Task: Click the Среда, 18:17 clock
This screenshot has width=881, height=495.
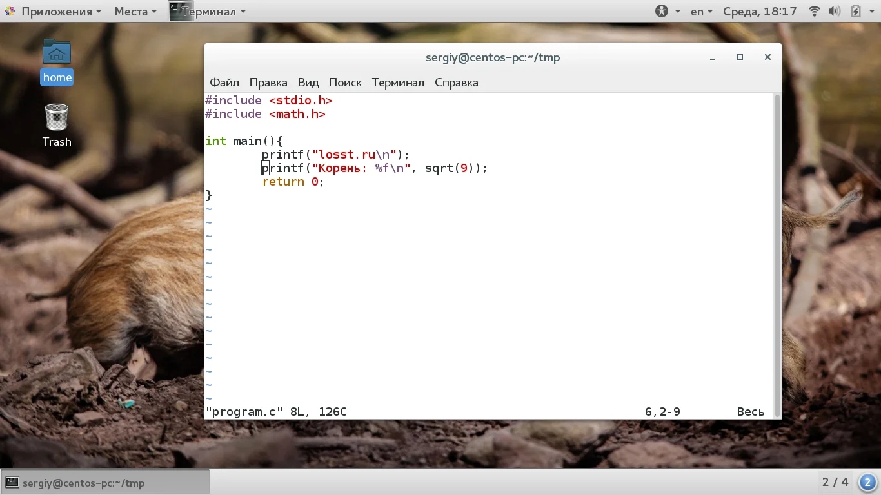Action: pos(760,12)
